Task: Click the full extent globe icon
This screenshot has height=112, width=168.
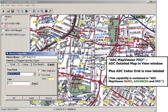Action: point(26,11)
